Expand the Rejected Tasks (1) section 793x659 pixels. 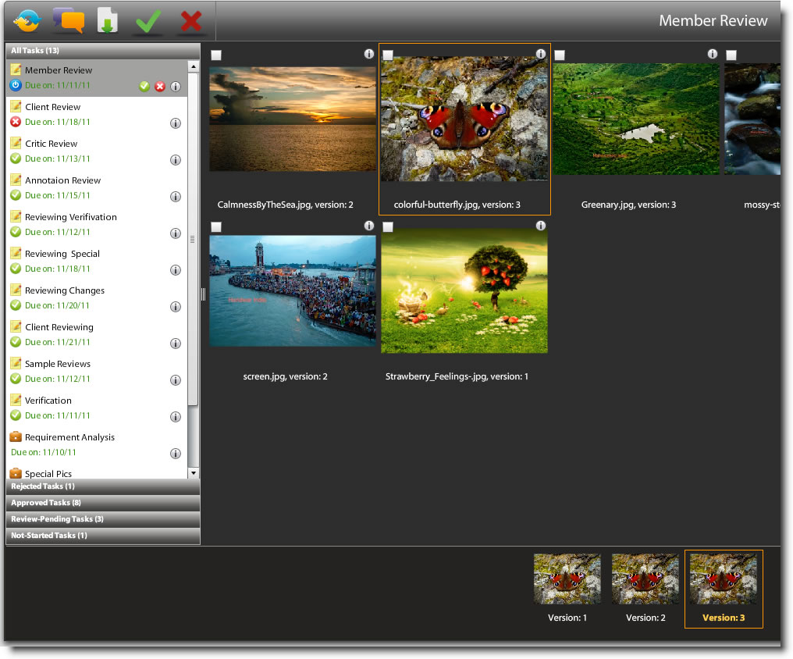pos(103,486)
